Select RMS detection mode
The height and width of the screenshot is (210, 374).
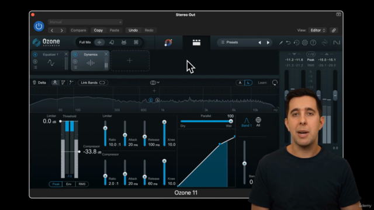[82, 184]
